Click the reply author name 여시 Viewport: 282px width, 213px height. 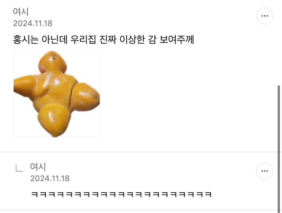pos(38,167)
